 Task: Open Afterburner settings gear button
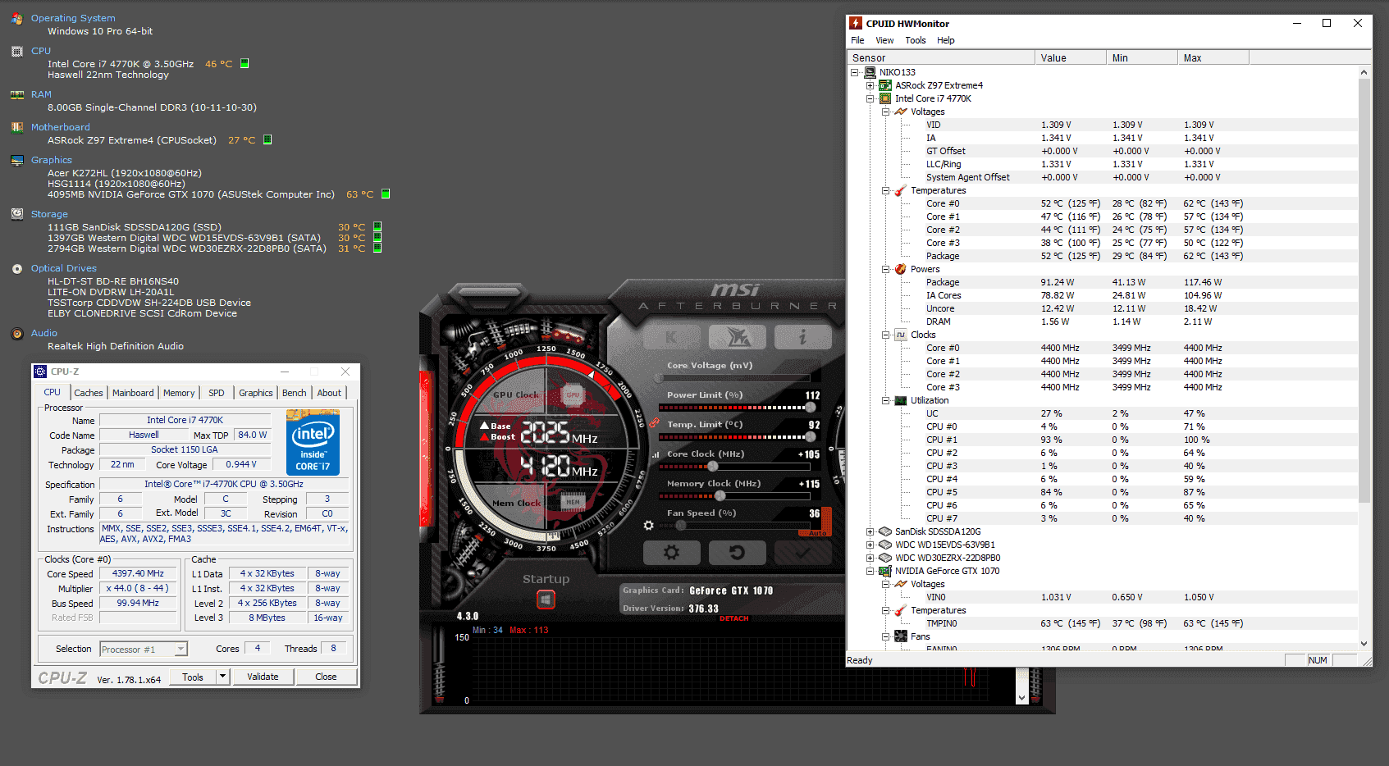pyautogui.click(x=671, y=553)
